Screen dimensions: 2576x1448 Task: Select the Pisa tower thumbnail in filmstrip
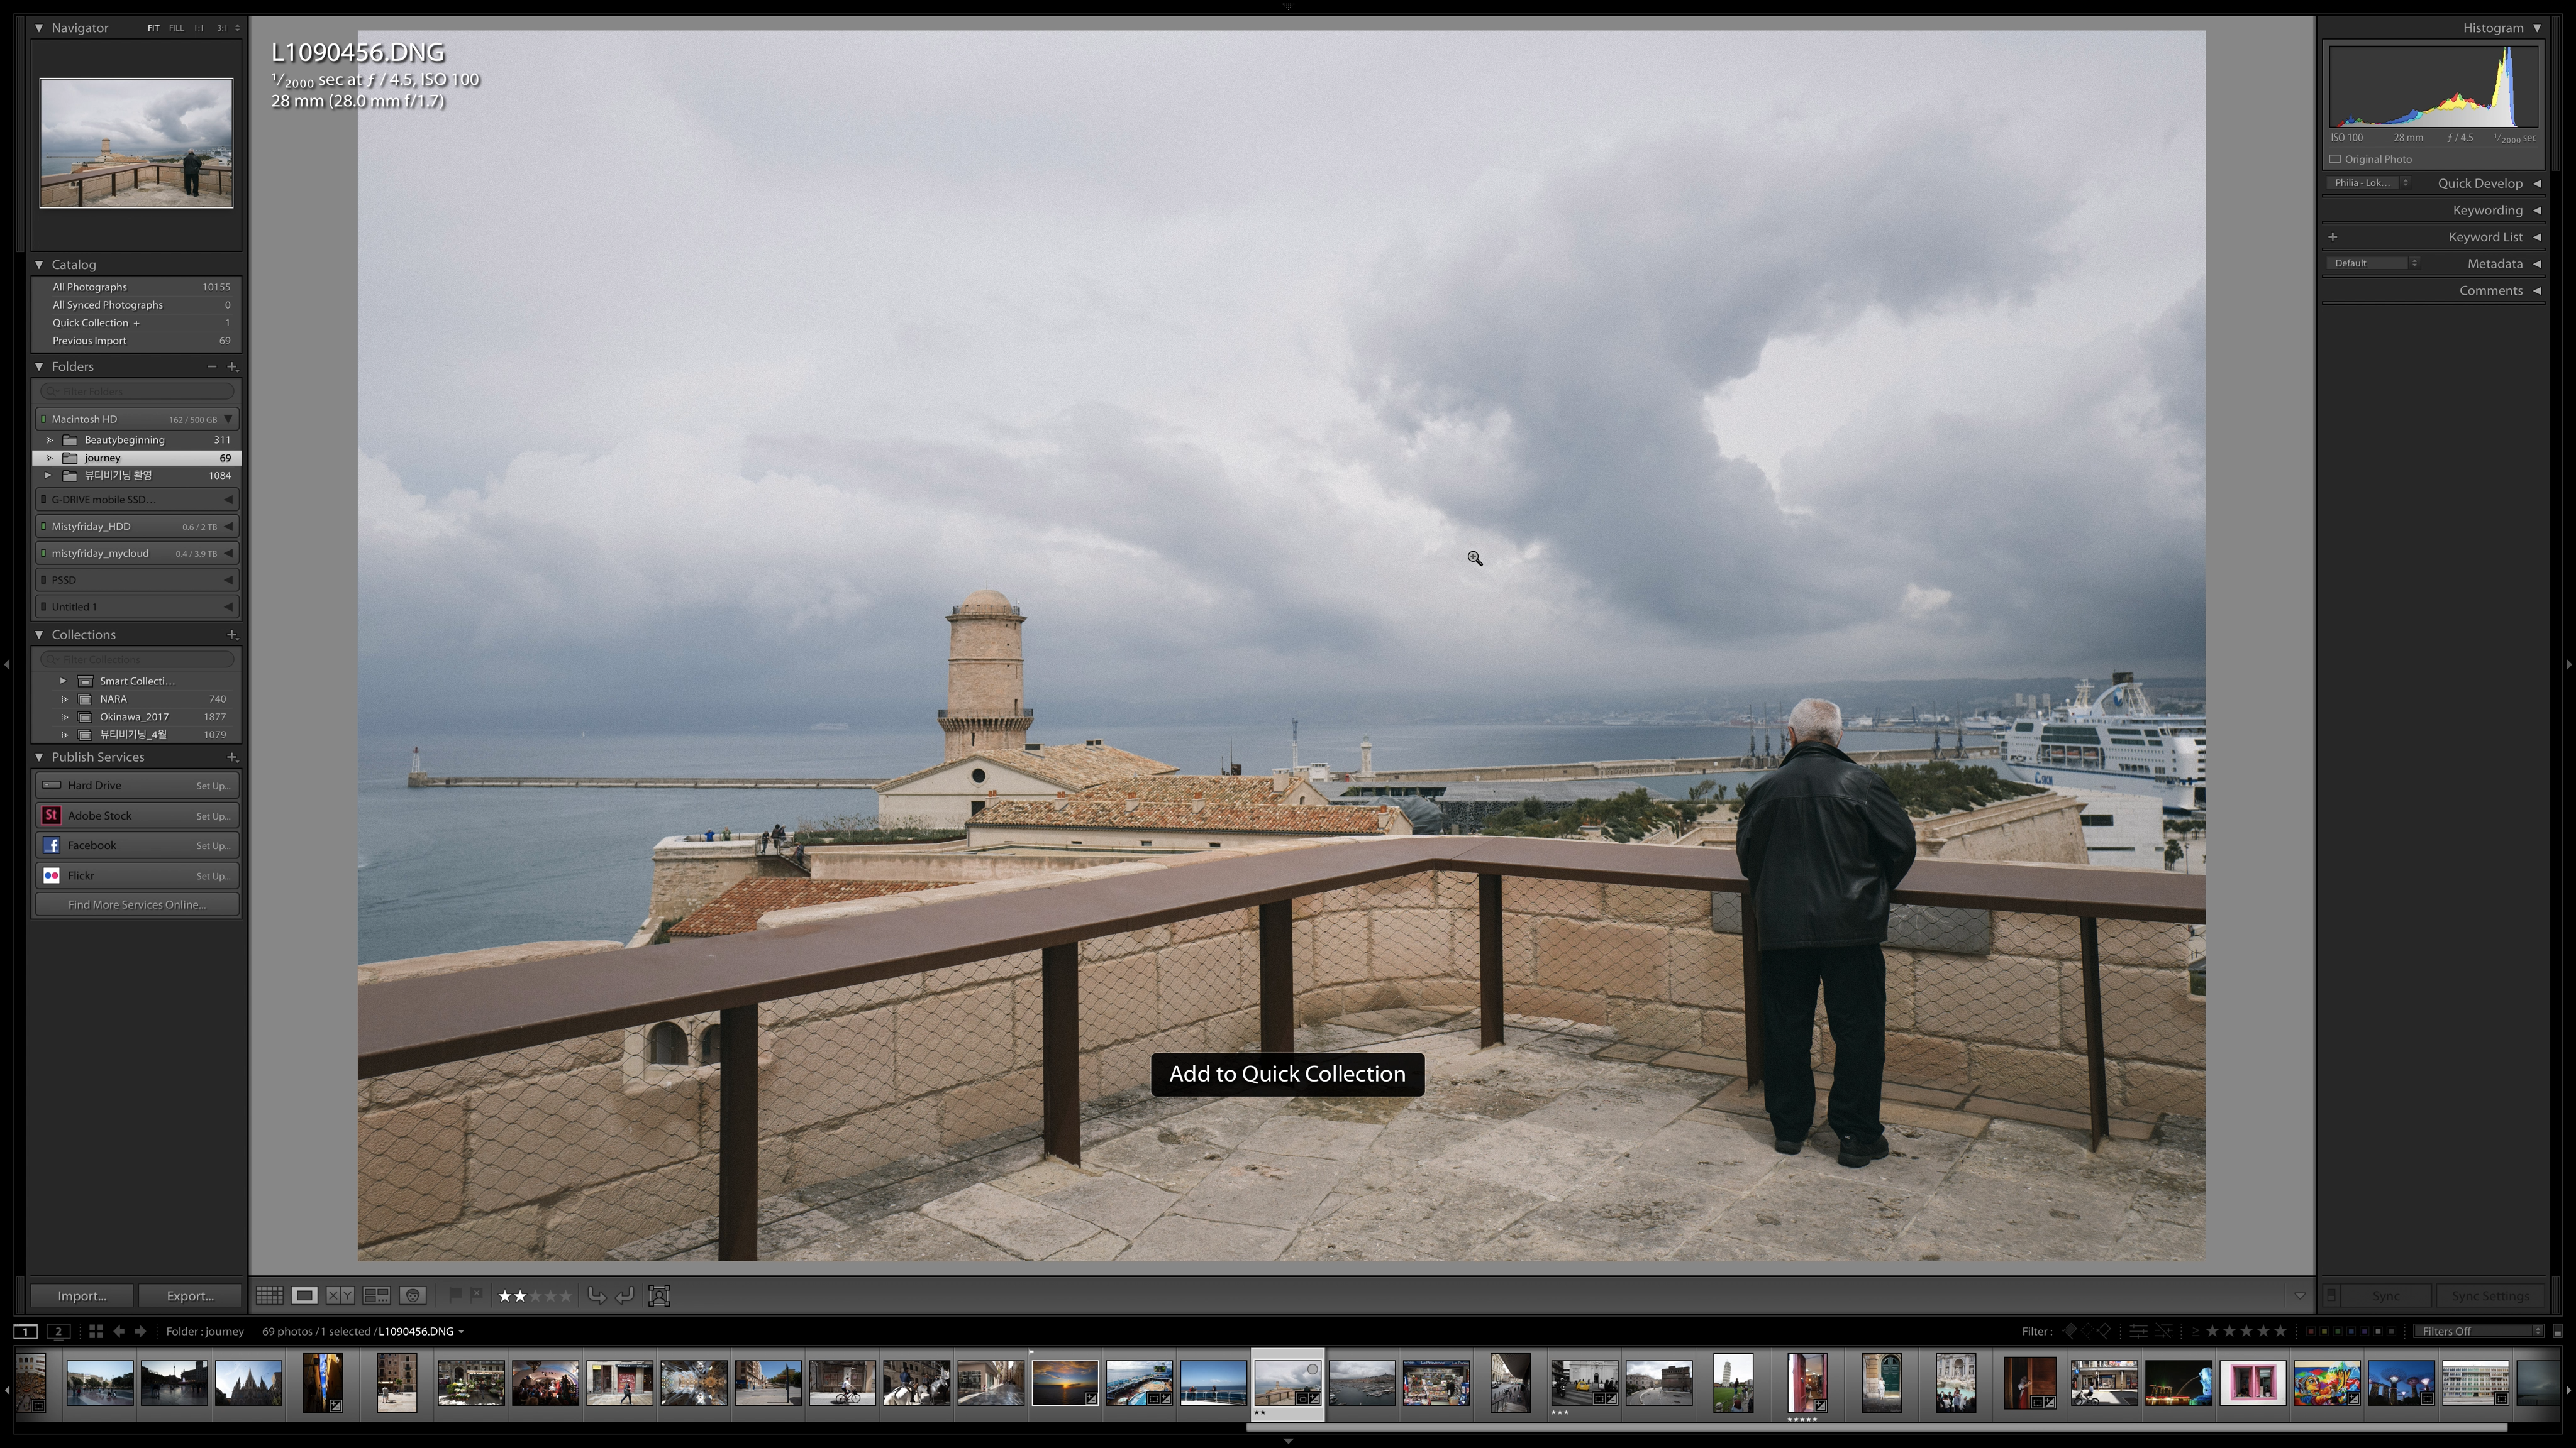click(1733, 1383)
